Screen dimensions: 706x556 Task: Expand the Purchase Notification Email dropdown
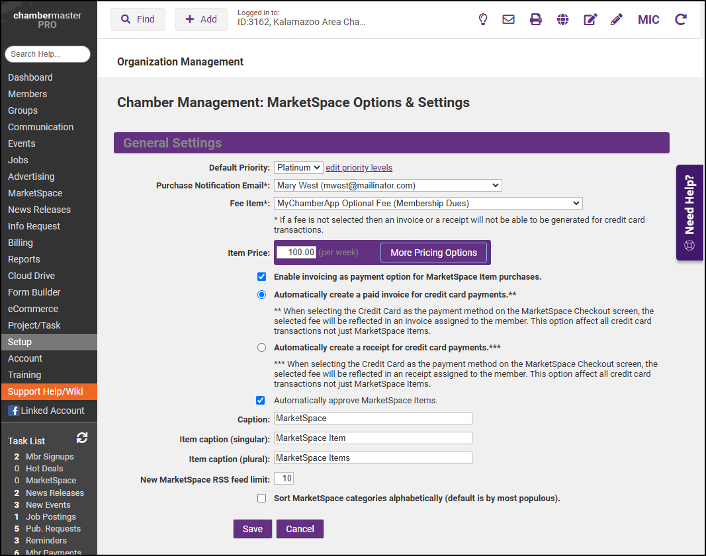[x=388, y=186]
